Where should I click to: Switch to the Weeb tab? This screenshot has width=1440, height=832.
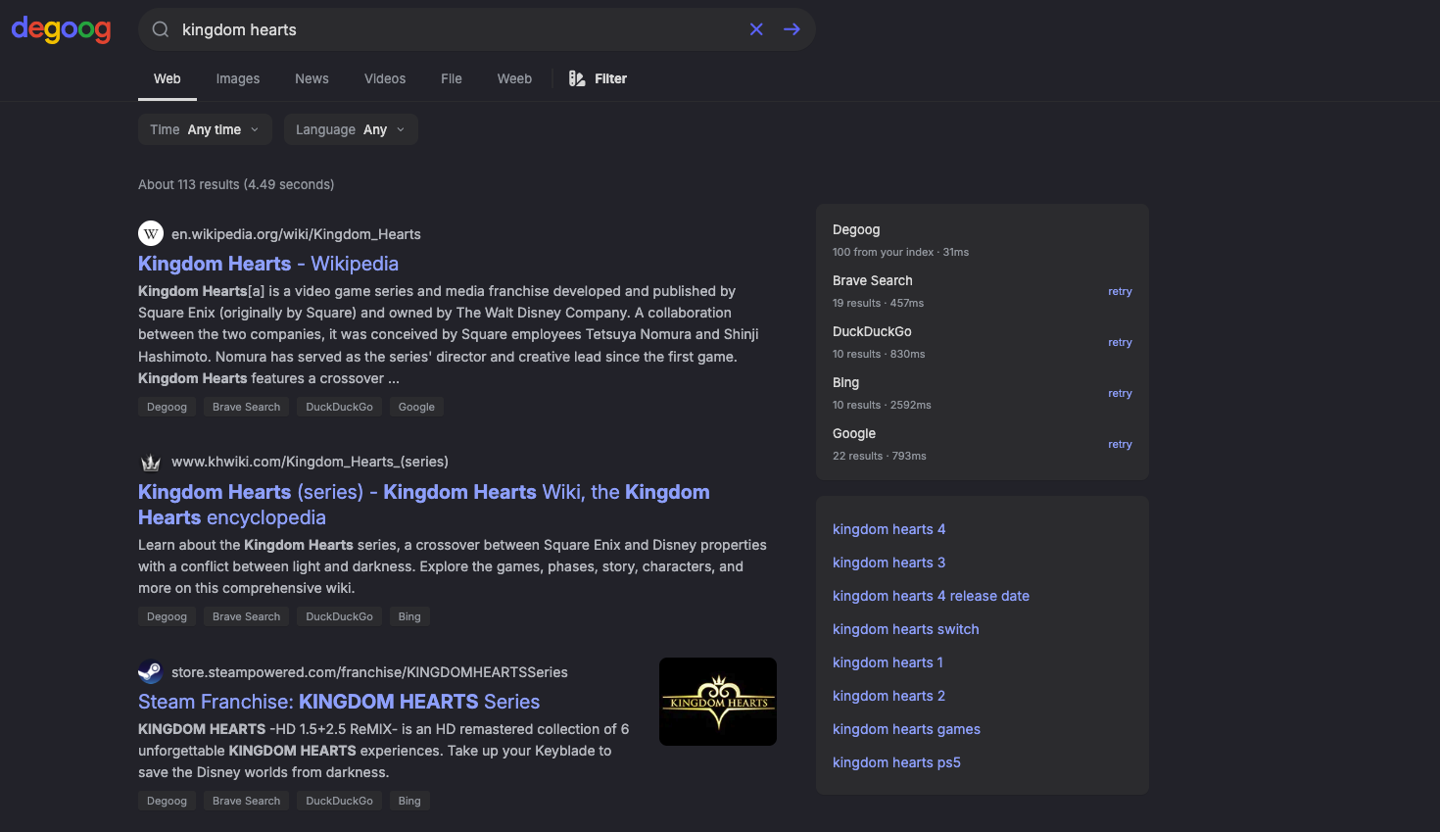tap(514, 78)
